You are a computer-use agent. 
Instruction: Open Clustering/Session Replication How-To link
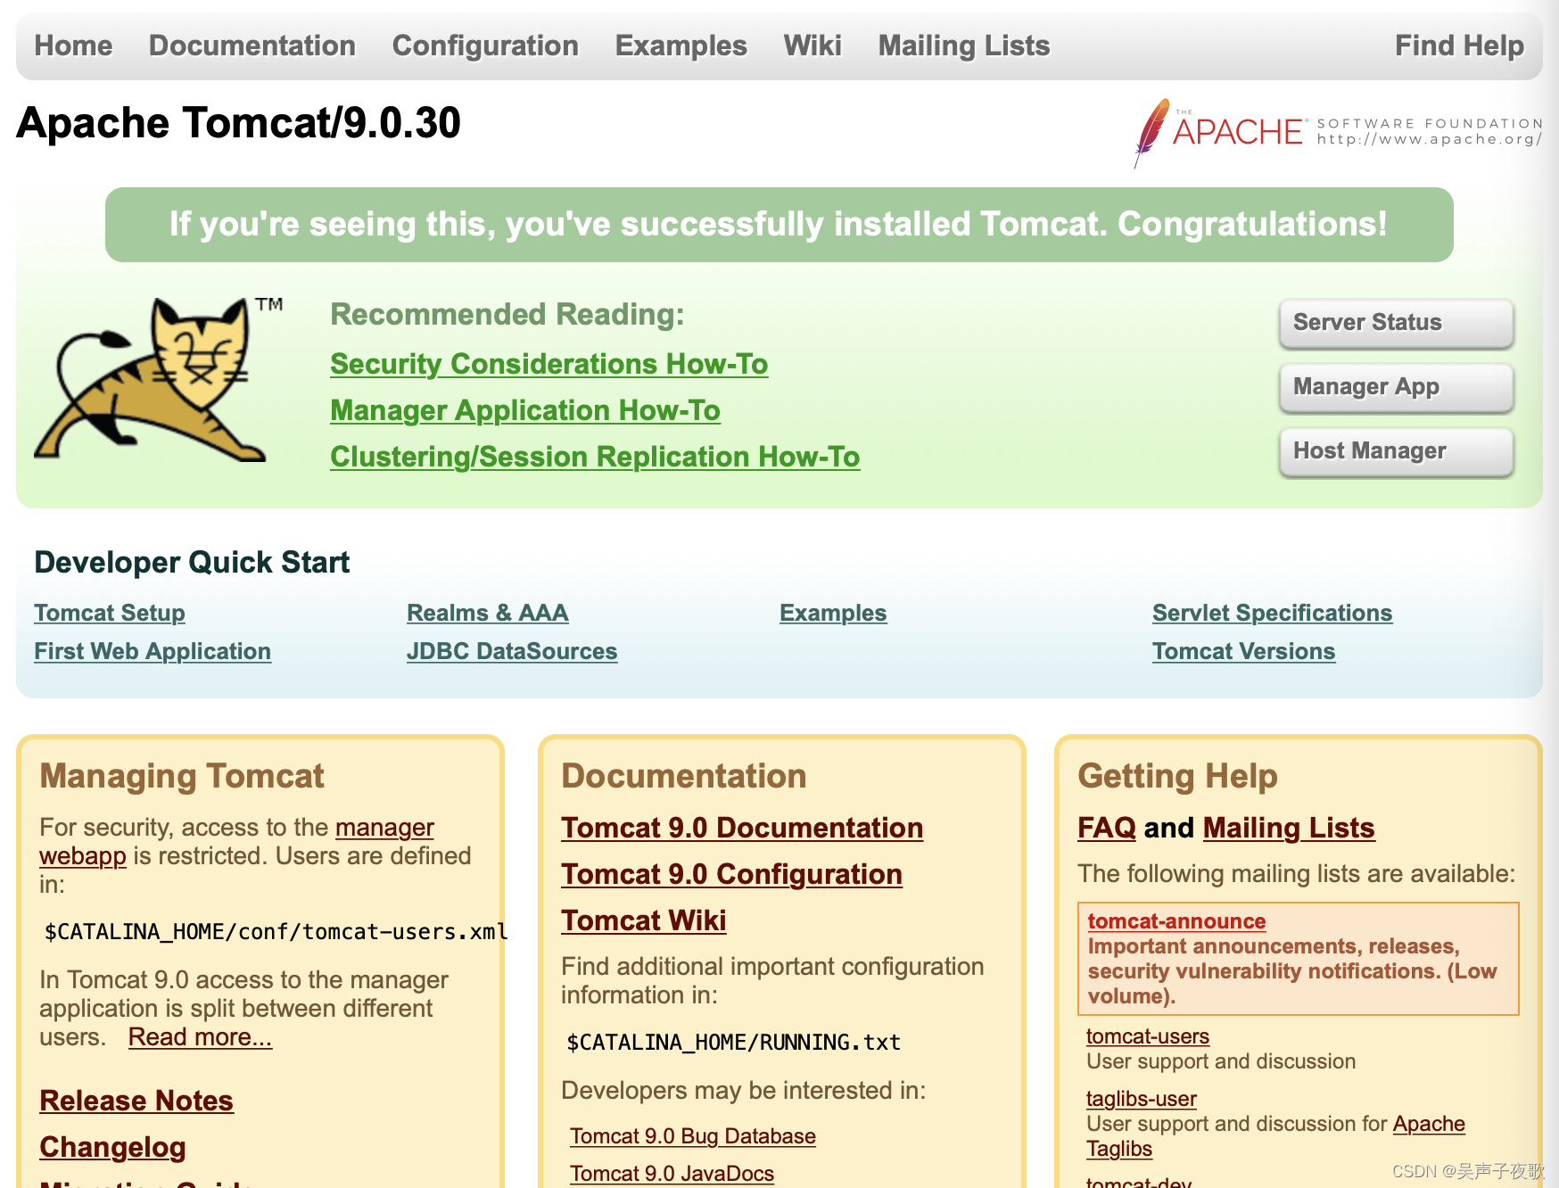tap(595, 457)
